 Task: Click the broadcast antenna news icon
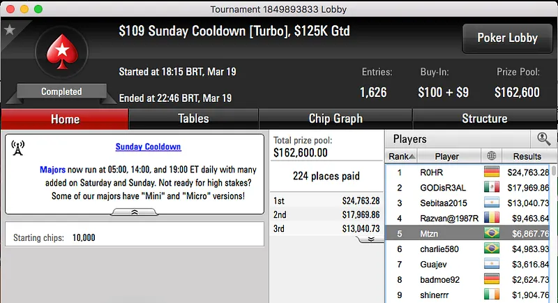click(18, 148)
